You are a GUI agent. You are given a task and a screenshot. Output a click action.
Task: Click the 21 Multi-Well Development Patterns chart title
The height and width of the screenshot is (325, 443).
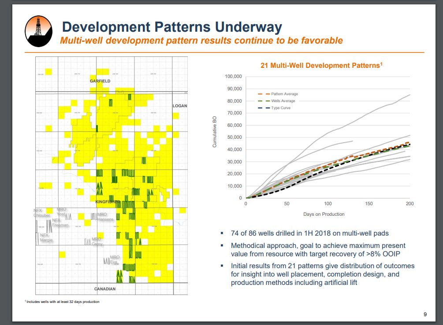(x=321, y=65)
